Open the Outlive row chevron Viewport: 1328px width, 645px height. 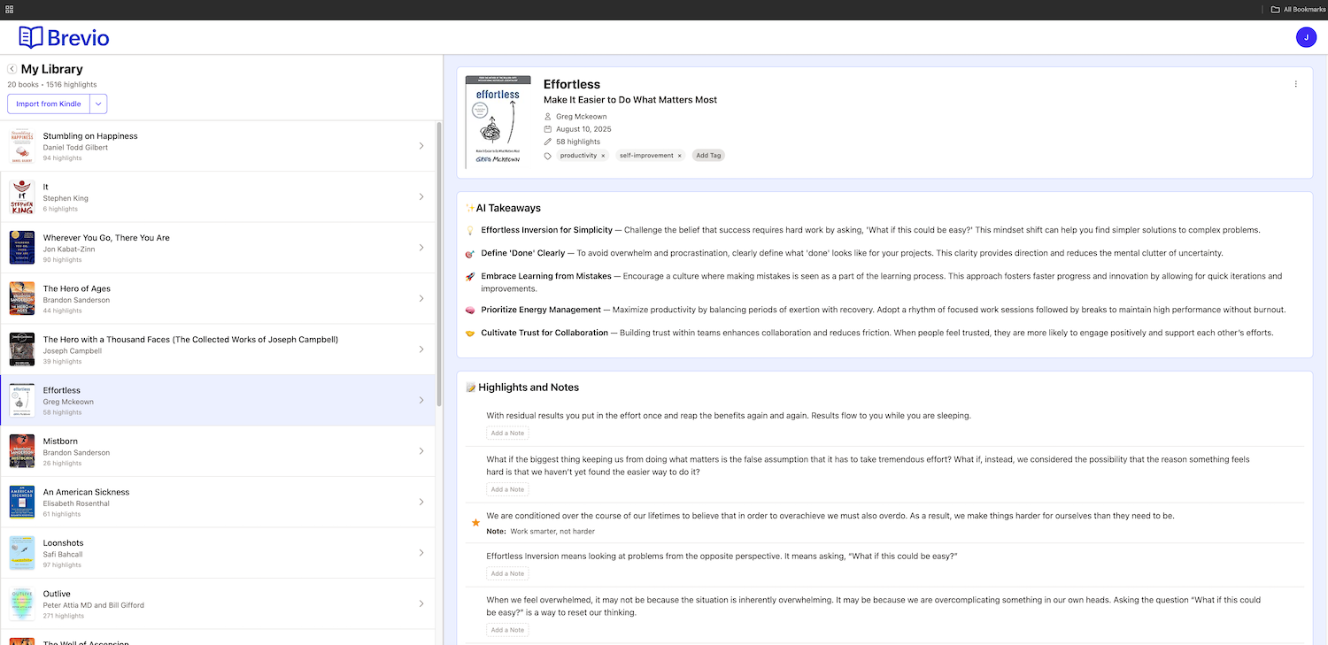tap(421, 604)
